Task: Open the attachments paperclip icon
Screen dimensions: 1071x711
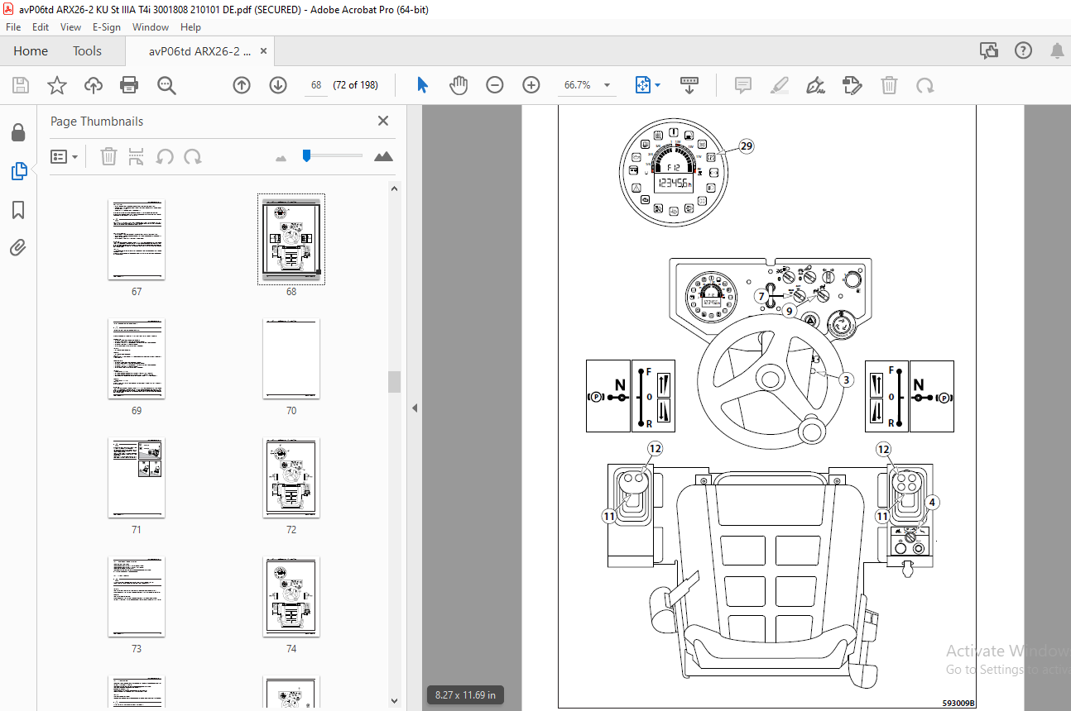Action: pyautogui.click(x=18, y=247)
